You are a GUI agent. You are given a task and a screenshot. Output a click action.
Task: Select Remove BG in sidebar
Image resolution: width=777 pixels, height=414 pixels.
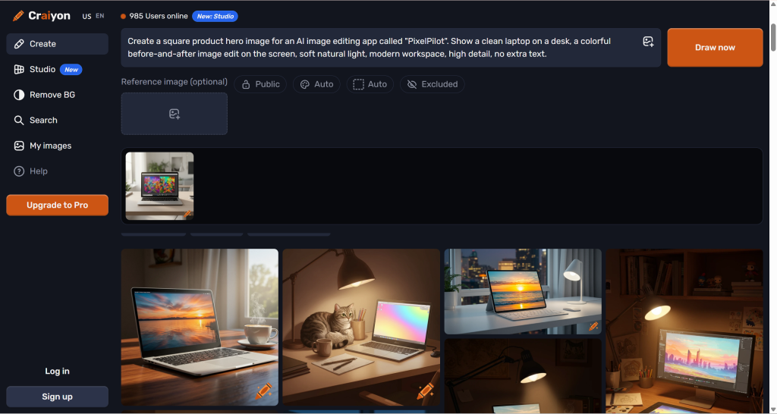(x=57, y=95)
